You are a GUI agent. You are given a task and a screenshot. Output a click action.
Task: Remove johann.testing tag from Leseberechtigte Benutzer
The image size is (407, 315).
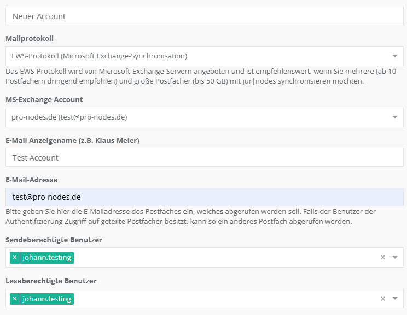coord(15,299)
